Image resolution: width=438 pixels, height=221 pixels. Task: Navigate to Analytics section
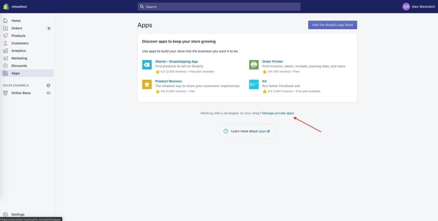(x=18, y=51)
